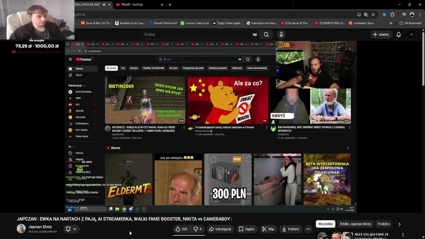Viewport: 425px width, 239px height.
Task: Select the Podobne filter chip
Action: coord(384,224)
